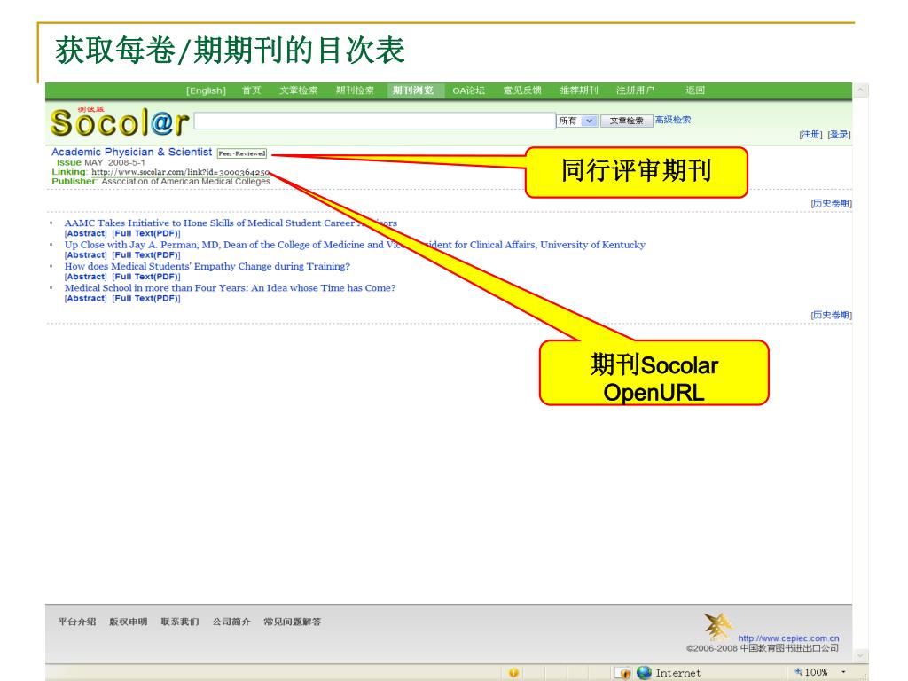Open the 期刊检索 menu item

click(x=355, y=90)
